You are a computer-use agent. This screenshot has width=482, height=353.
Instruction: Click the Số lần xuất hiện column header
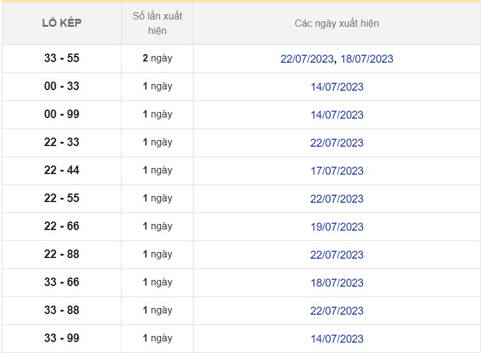pyautogui.click(x=157, y=23)
